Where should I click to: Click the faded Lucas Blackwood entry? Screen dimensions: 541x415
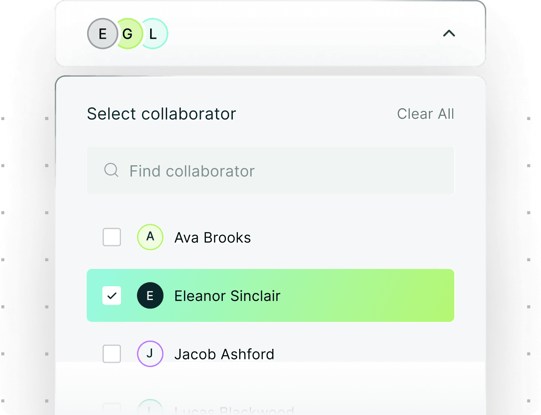(234, 410)
